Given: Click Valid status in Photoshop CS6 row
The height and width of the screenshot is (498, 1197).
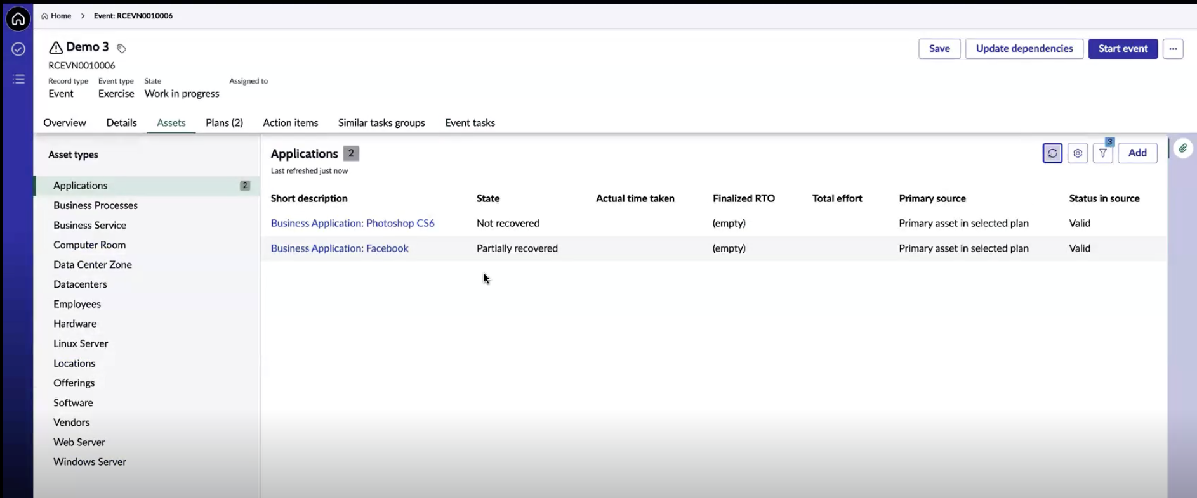Looking at the screenshot, I should tap(1080, 223).
